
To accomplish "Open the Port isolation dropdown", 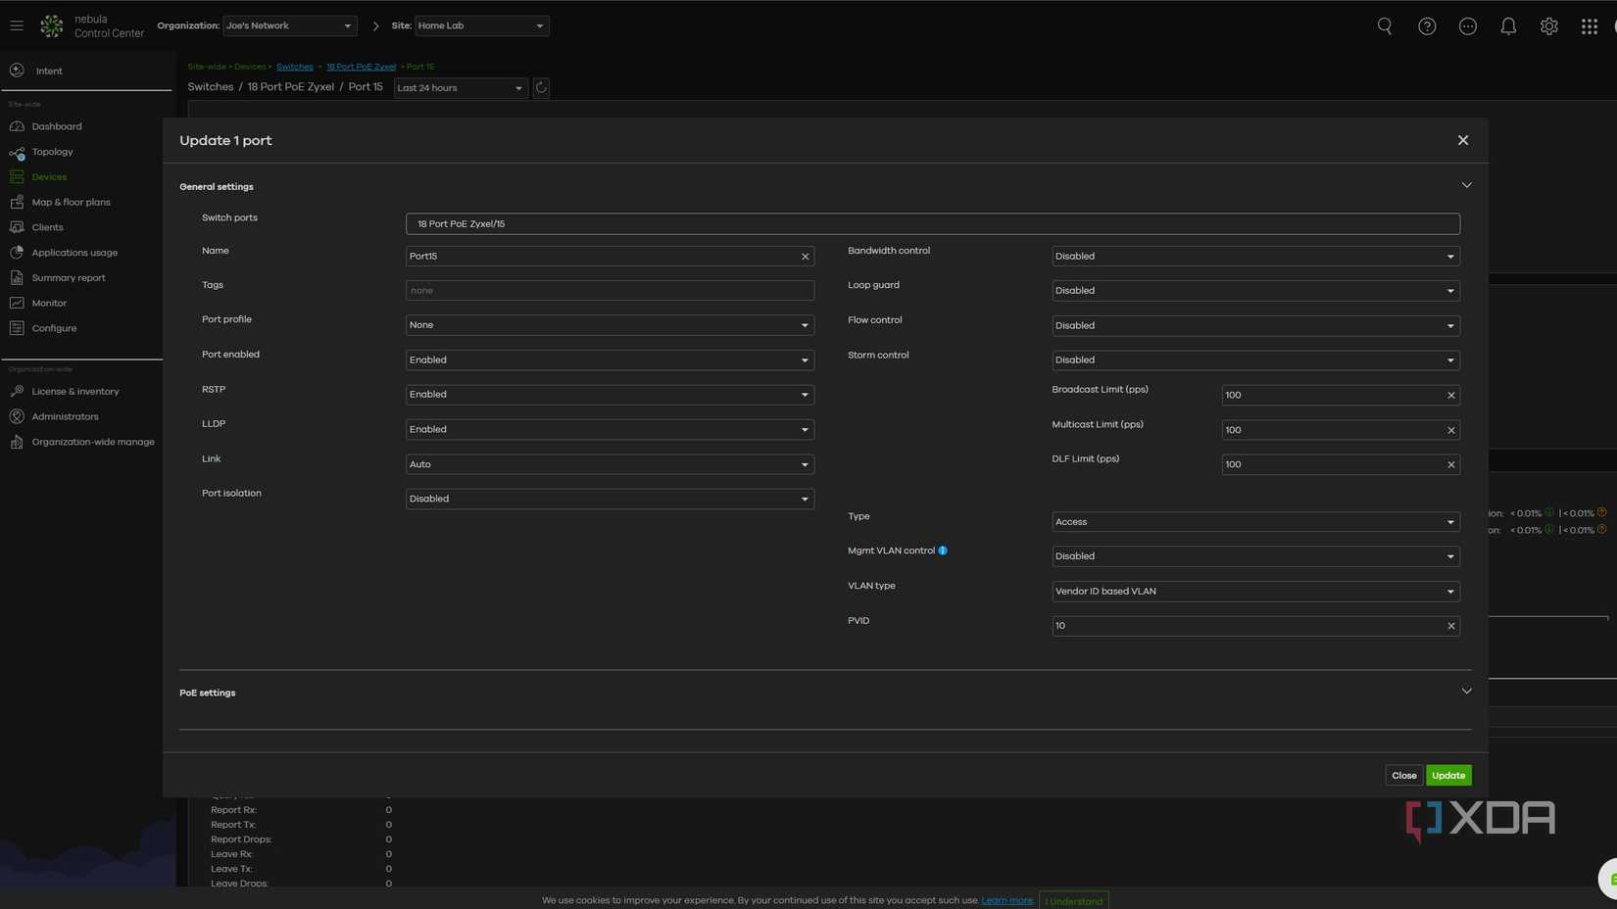I will click(610, 500).
